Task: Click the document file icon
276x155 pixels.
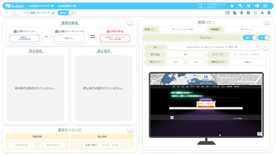Action: (269, 13)
